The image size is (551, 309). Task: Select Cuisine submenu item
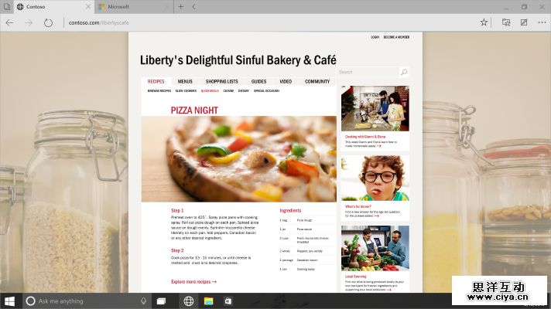tap(228, 91)
